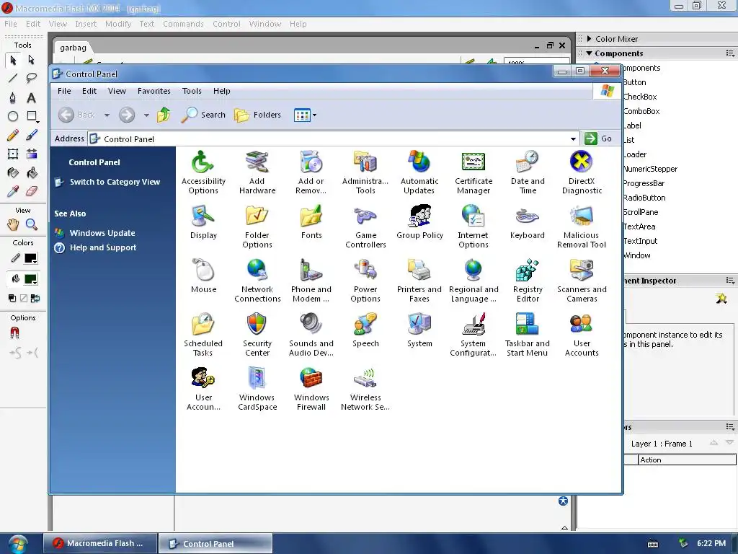
Task: Click Macromedia Flash taskbar button
Action: [100, 543]
